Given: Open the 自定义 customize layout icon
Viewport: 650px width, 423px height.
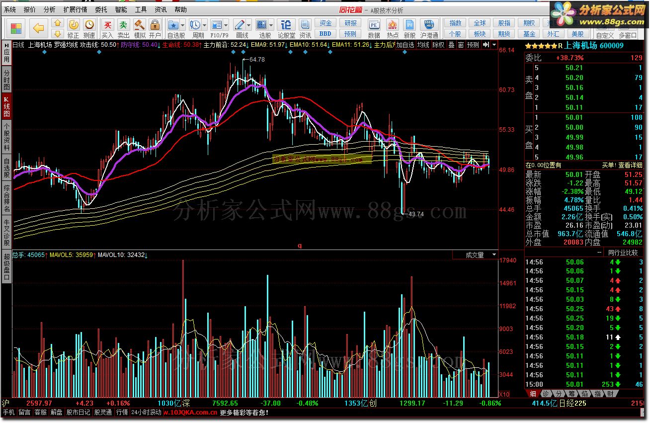Looking at the screenshot, I should pos(605,35).
